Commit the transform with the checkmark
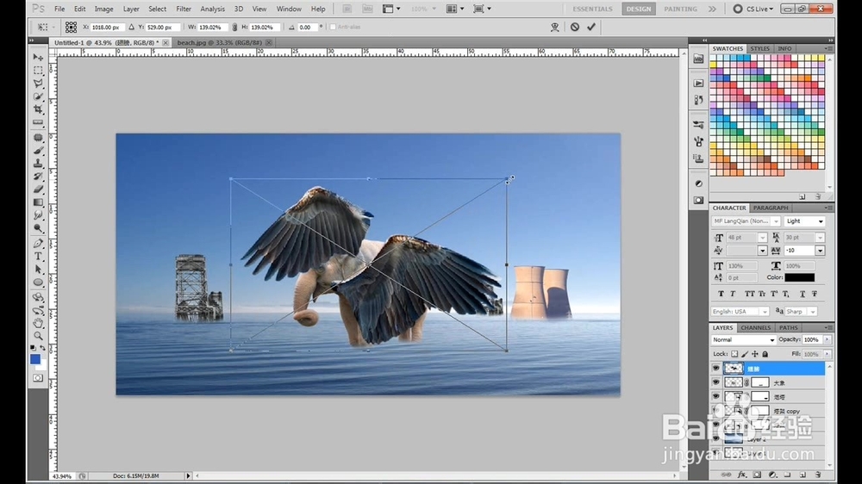This screenshot has width=862, height=484. [591, 27]
